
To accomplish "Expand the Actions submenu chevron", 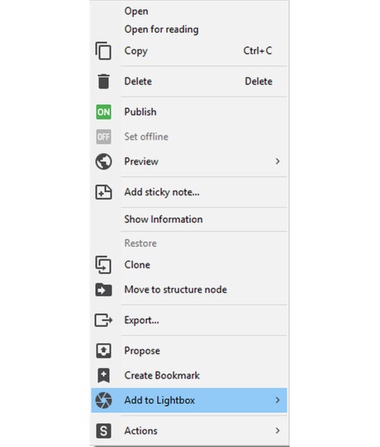I will click(x=278, y=430).
